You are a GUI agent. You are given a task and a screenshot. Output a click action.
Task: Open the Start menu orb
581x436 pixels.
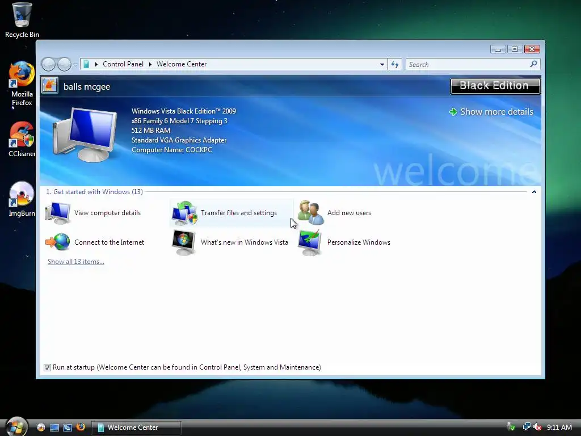[16, 426]
